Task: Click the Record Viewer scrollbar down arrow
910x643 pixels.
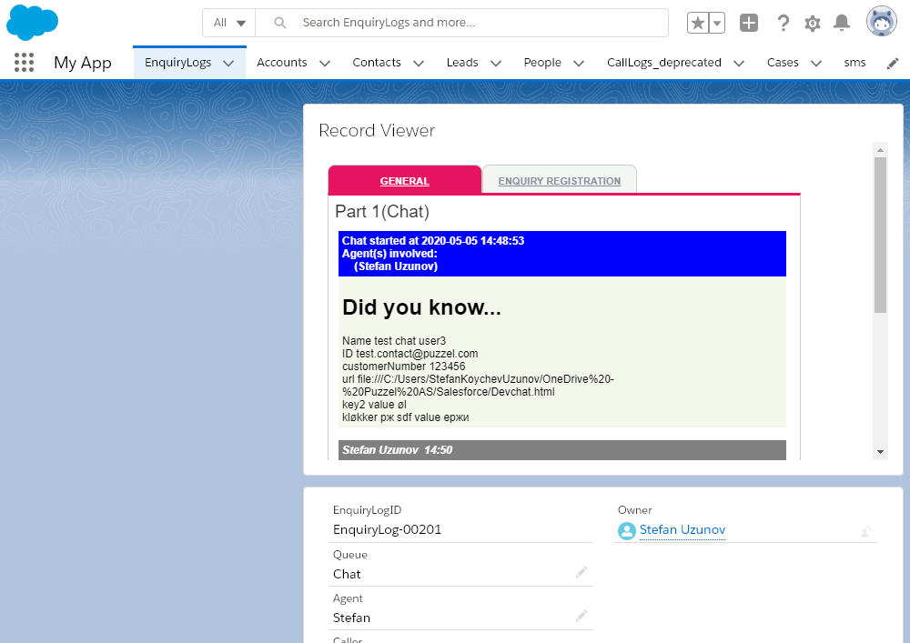Action: [x=880, y=451]
